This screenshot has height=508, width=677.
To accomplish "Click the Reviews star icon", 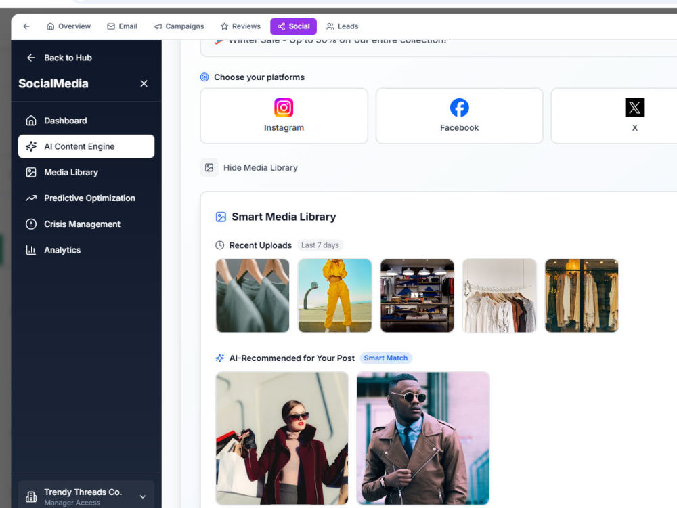I will tap(225, 26).
